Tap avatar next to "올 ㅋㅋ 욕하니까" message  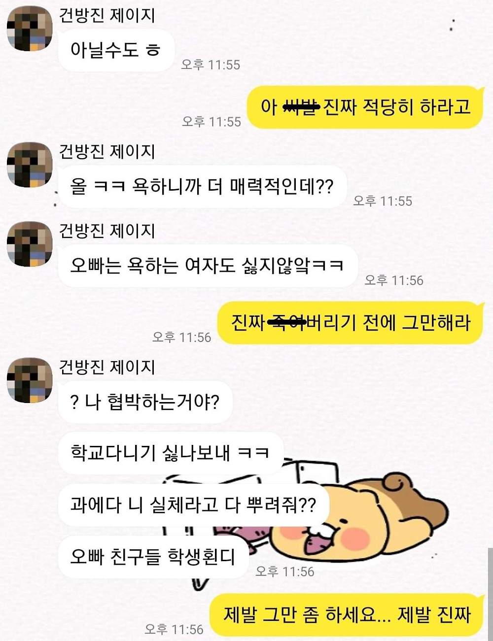(30, 165)
